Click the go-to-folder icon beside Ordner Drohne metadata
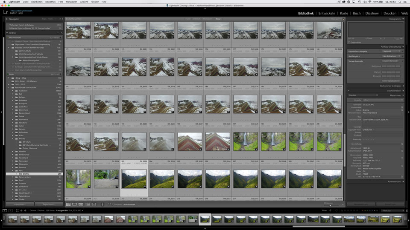The image size is (410, 230). 402,110
